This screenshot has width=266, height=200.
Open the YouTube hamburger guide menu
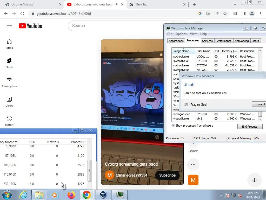pos(9,26)
